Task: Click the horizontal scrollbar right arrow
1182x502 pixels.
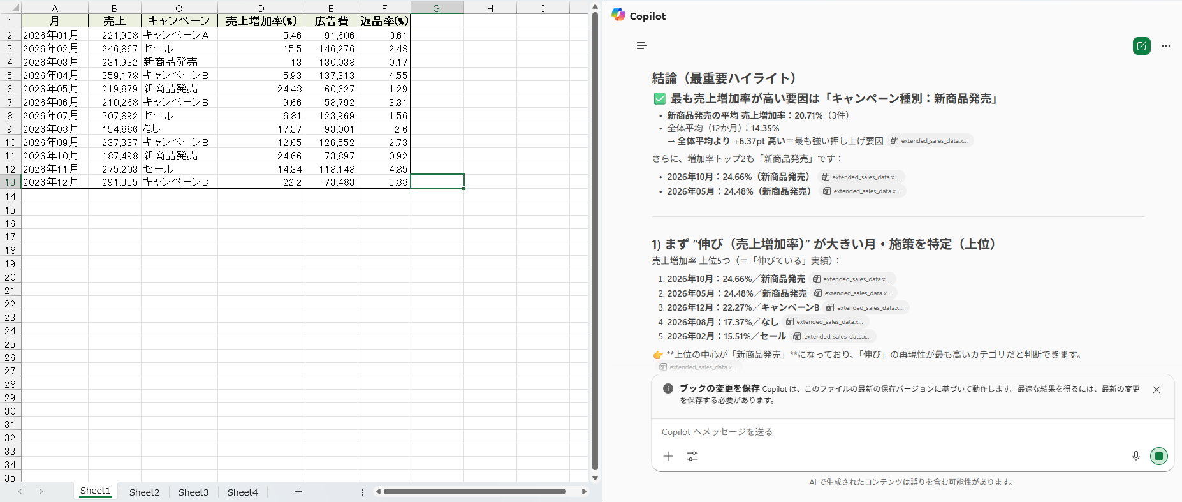Action: (584, 491)
